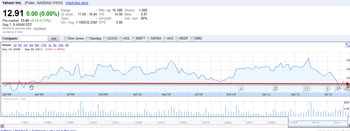Open news flag F on the chart

pos(308,88)
